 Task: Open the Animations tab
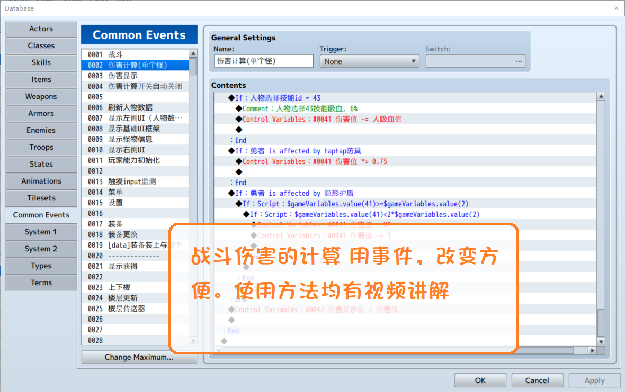click(x=41, y=181)
